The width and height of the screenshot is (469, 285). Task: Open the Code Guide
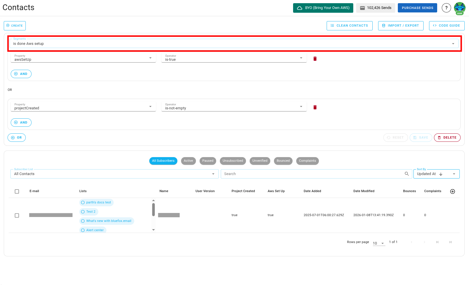point(447,25)
